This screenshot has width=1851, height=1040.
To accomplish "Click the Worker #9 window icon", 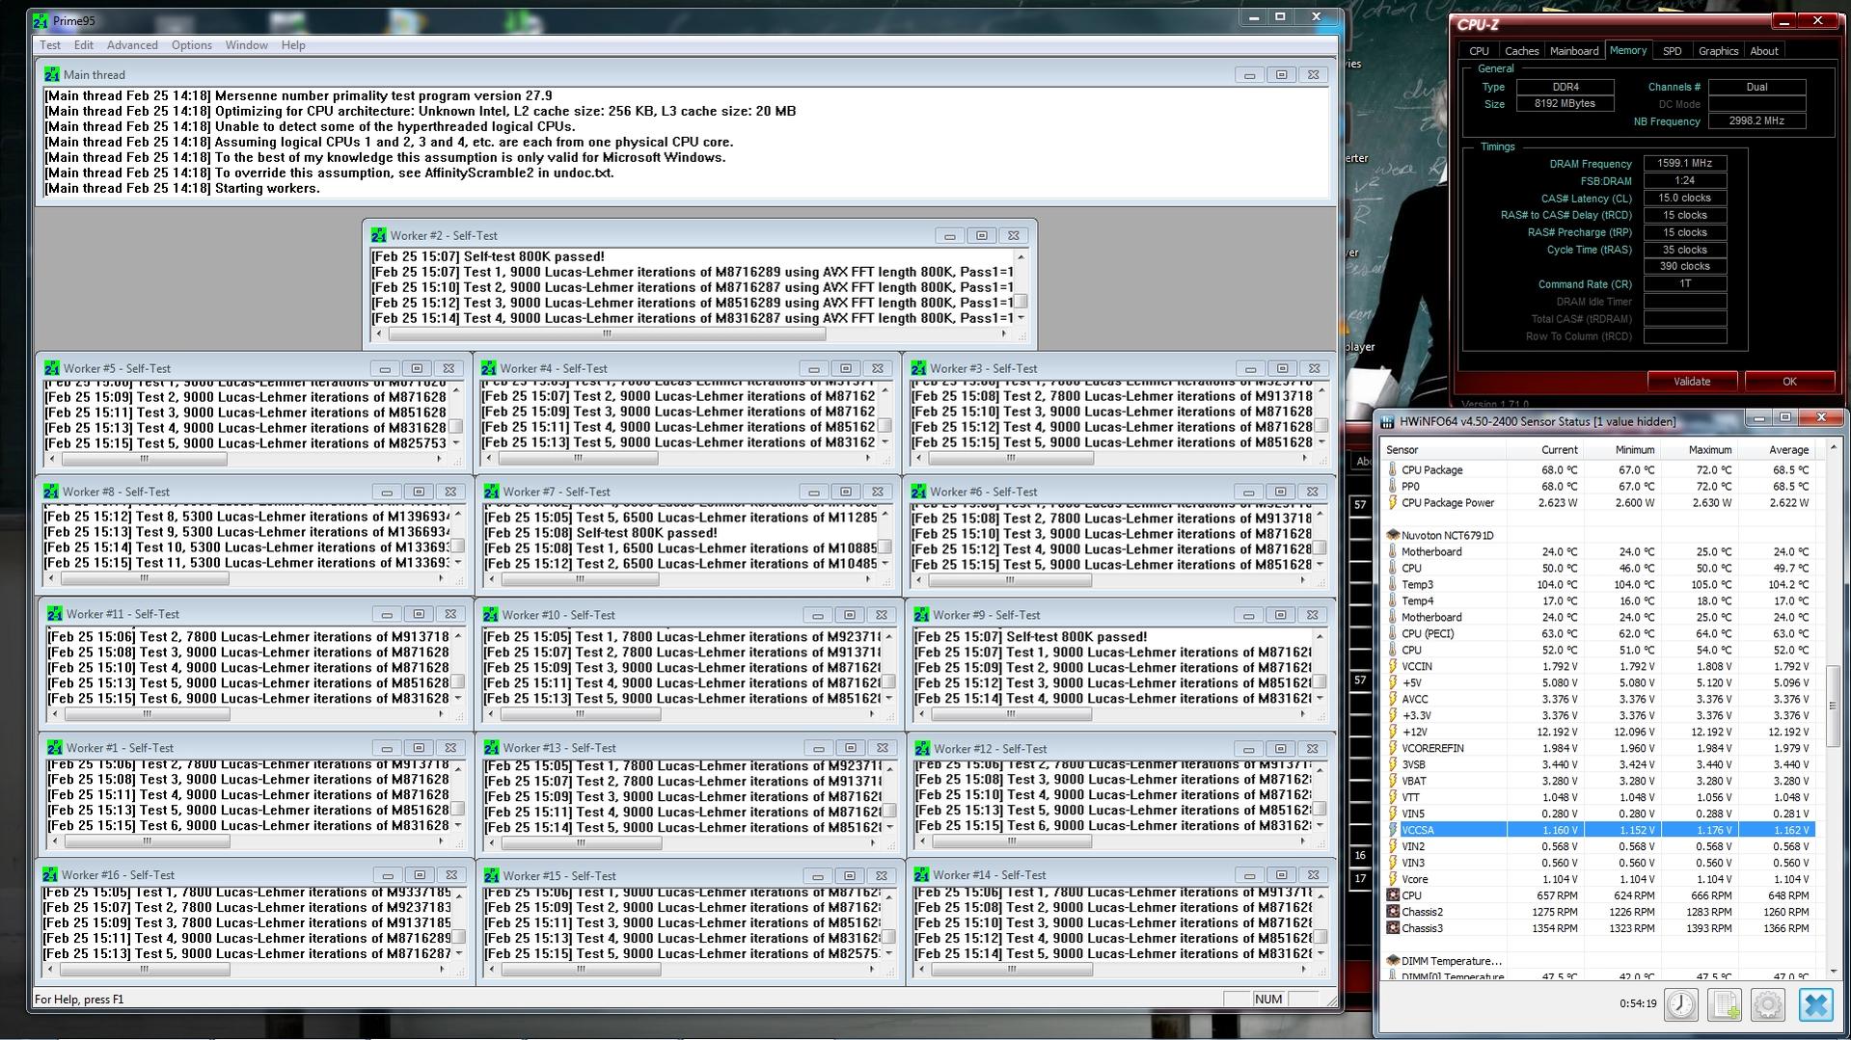I will pos(921,615).
